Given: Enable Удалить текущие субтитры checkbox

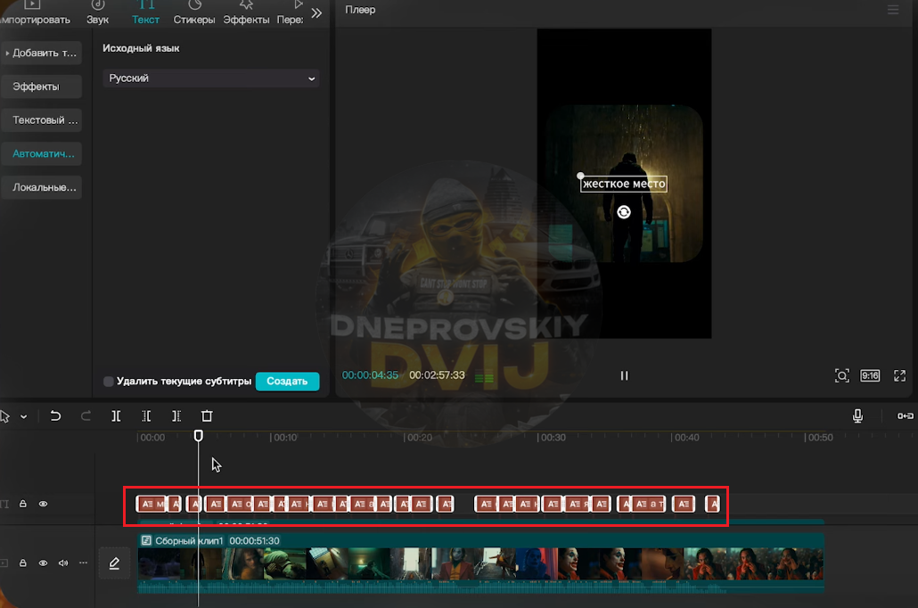Looking at the screenshot, I should pyautogui.click(x=109, y=382).
